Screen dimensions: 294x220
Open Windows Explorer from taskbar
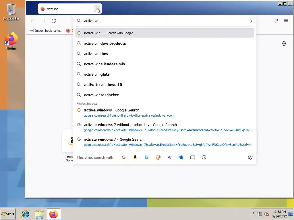click(39, 214)
